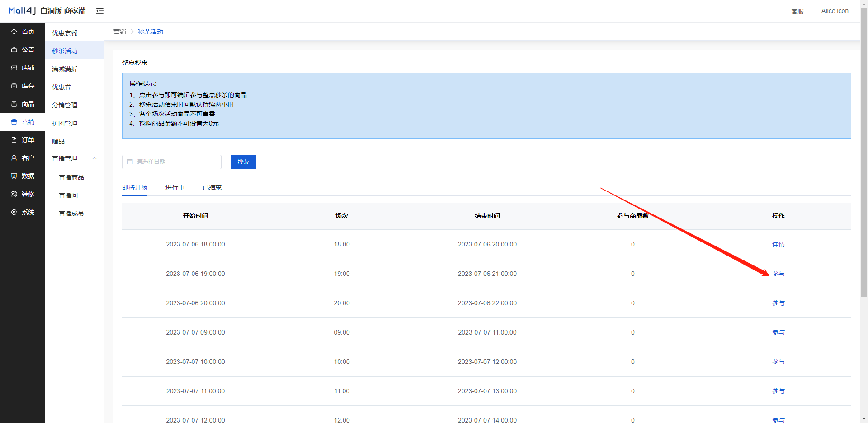The image size is (868, 423).
Task: Click the scrollbar down arrow
Action: click(864, 419)
